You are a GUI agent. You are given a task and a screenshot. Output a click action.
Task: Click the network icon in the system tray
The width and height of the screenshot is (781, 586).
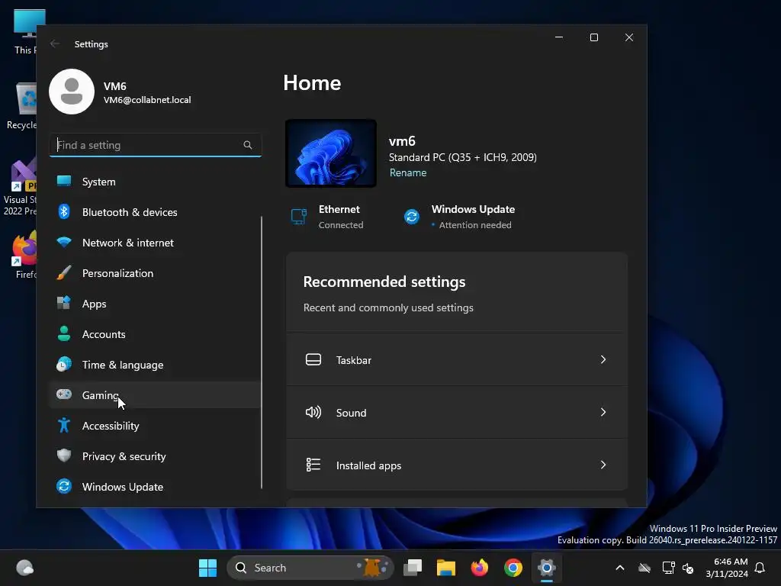click(668, 568)
